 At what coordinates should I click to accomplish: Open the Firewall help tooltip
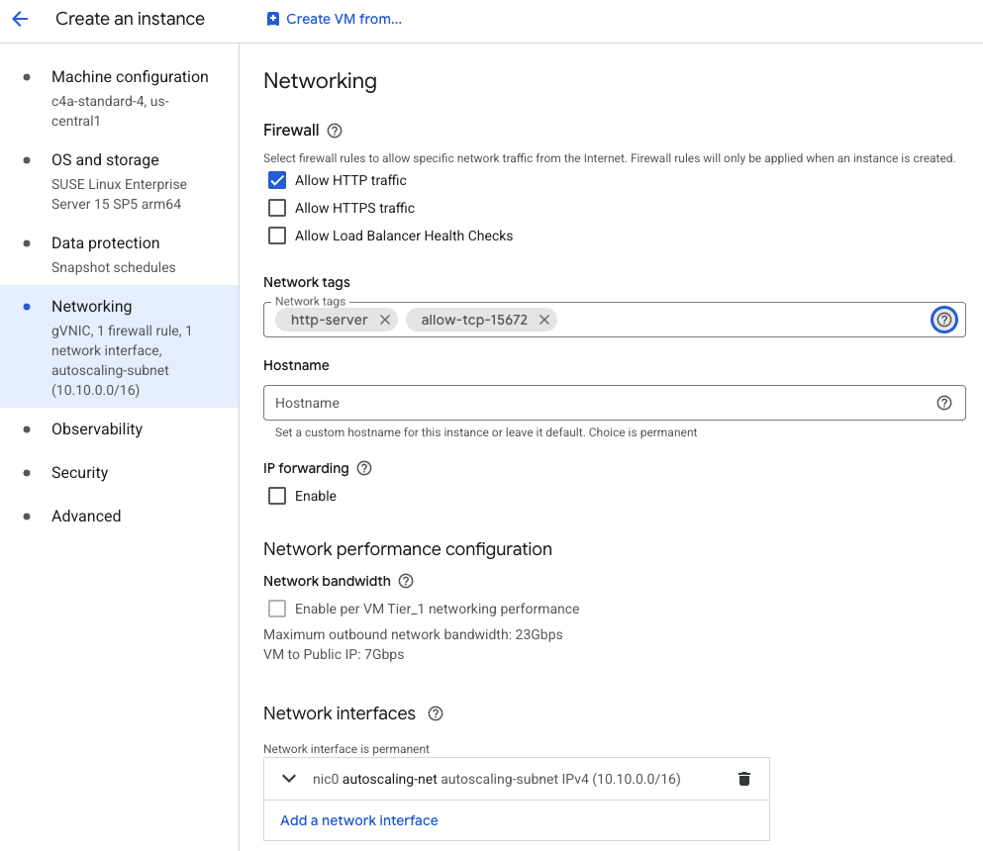click(334, 130)
